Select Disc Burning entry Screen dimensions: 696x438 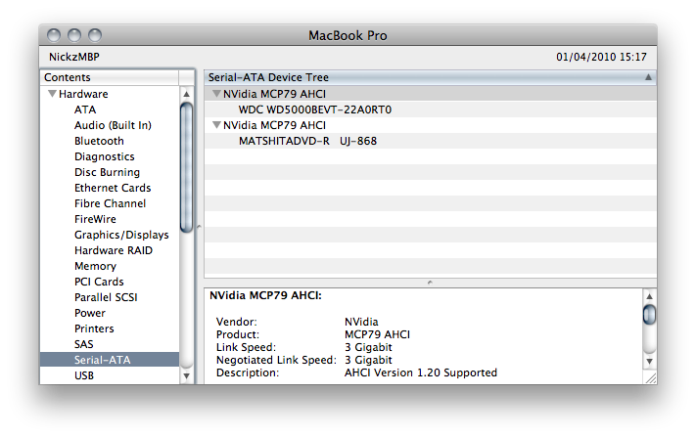tap(107, 172)
